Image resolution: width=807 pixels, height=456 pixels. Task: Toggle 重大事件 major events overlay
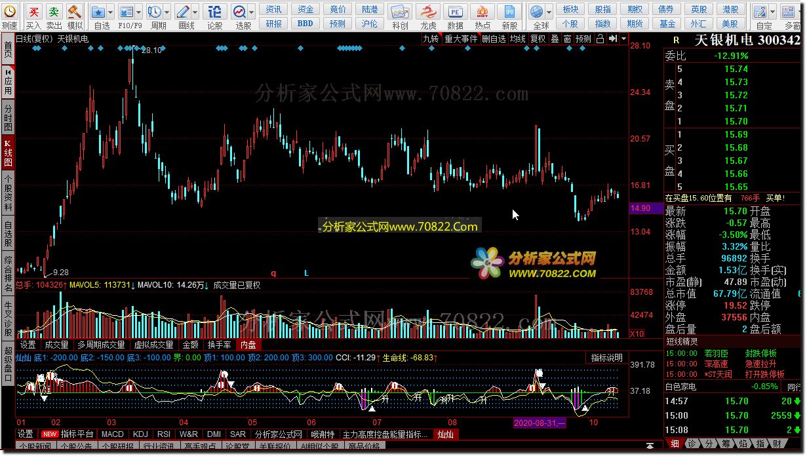coord(462,39)
